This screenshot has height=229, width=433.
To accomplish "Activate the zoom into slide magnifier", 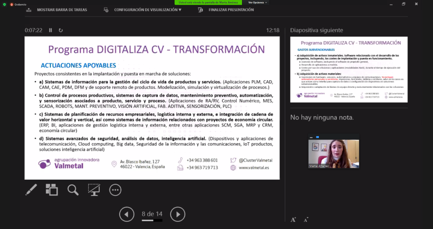I will coord(73,189).
